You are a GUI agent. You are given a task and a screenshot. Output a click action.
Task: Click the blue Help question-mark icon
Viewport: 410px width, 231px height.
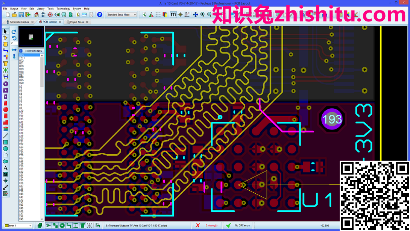tap(100, 15)
